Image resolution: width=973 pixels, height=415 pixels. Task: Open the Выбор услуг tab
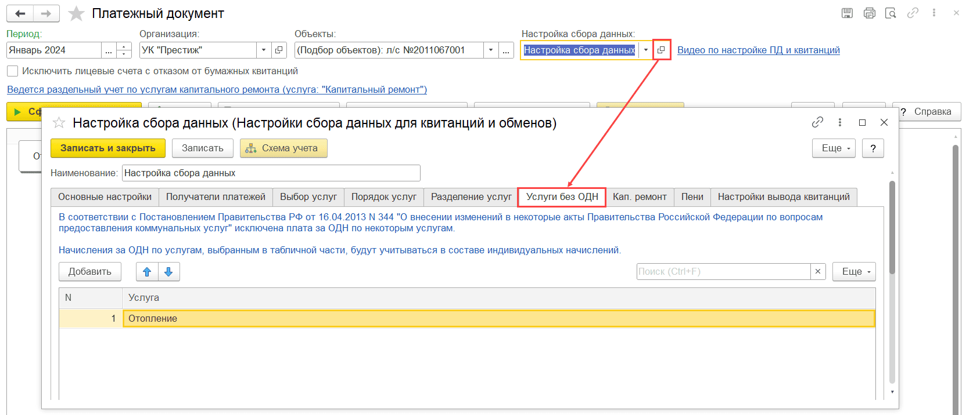click(x=308, y=197)
